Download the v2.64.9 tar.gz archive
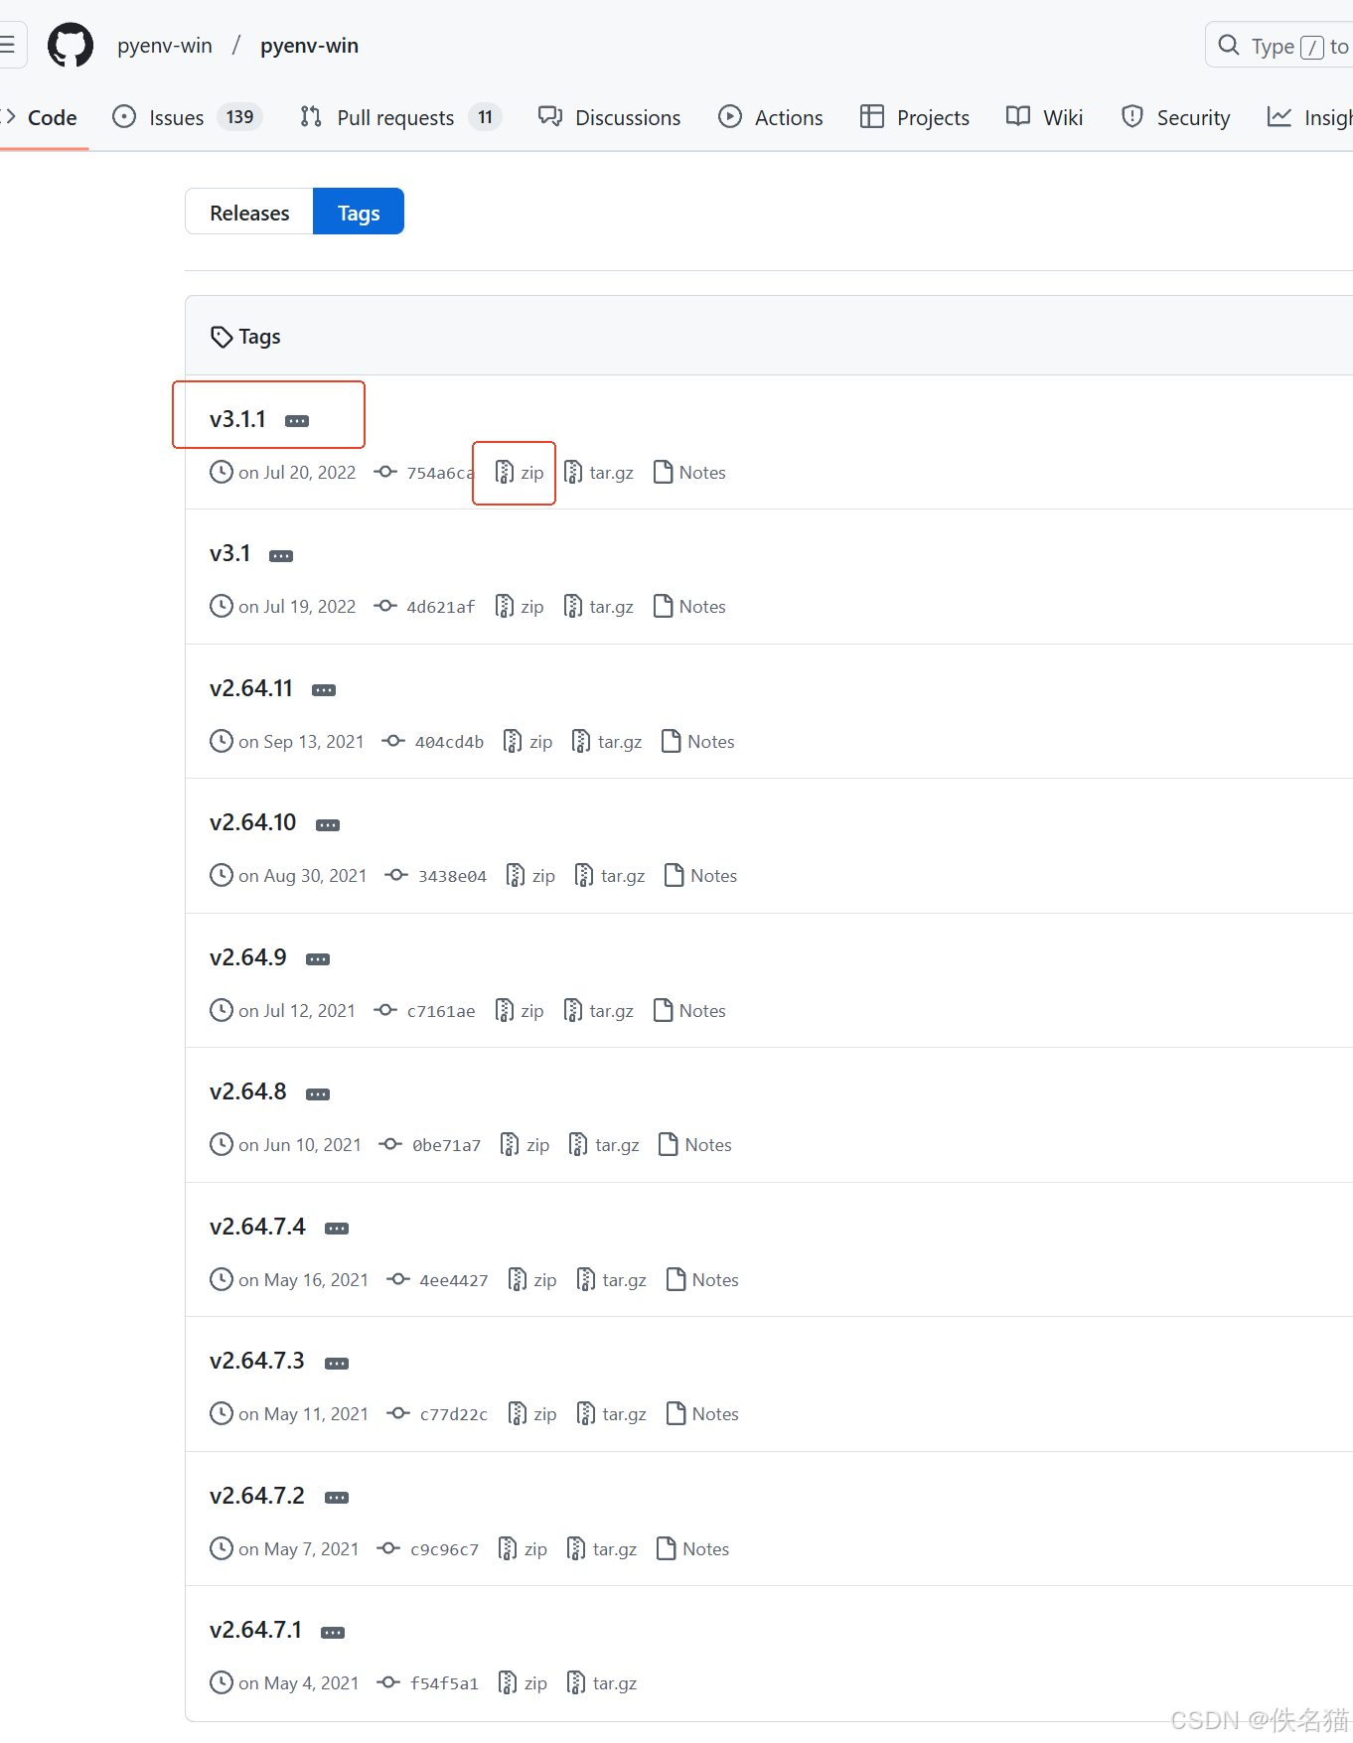 tap(599, 1011)
